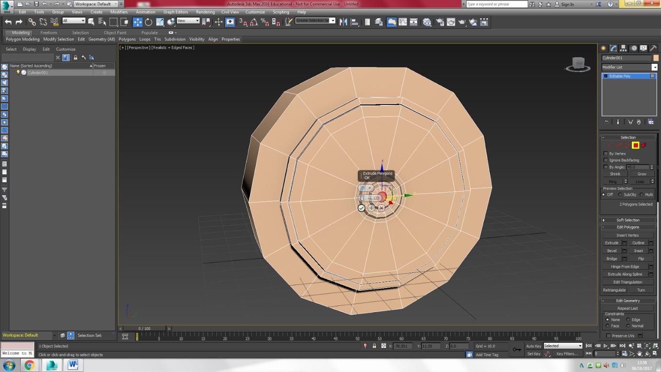
Task: Open the Hierarchy command panel tab
Action: coord(624,48)
